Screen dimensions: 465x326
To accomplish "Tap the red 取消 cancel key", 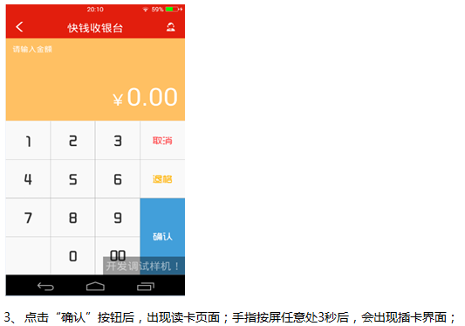I will pyautogui.click(x=162, y=141).
